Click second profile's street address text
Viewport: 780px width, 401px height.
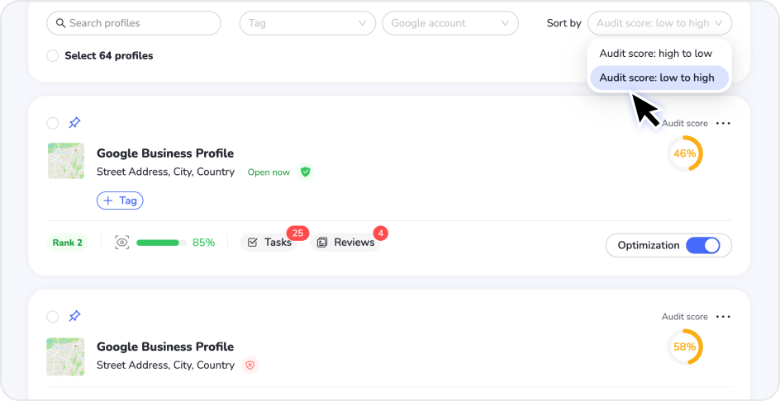[165, 366]
